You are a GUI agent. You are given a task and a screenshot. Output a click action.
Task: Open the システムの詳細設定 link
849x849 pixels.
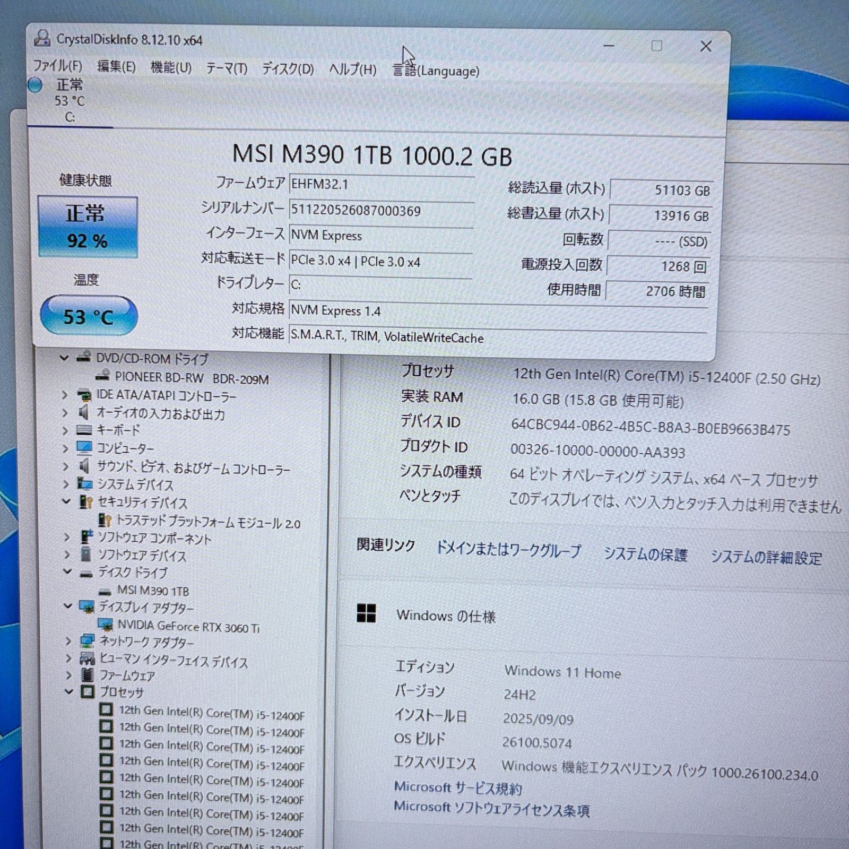pos(766,557)
